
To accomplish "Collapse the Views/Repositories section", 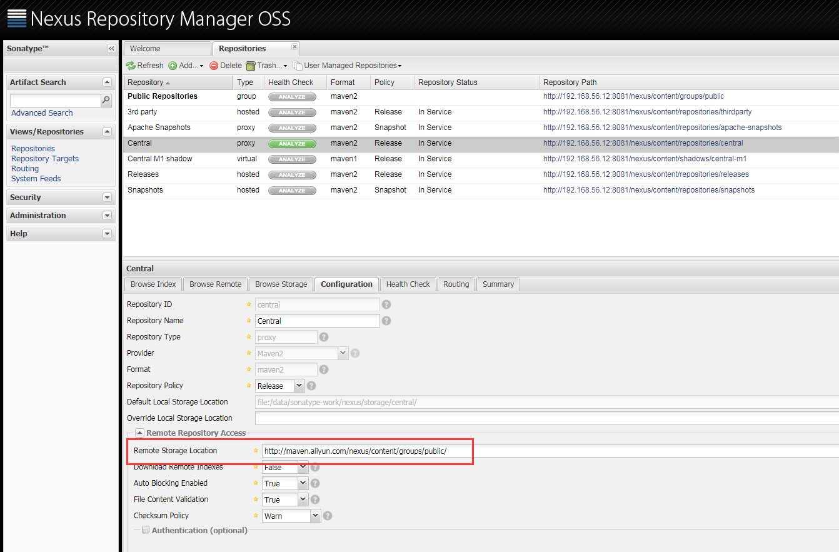I will [x=107, y=132].
